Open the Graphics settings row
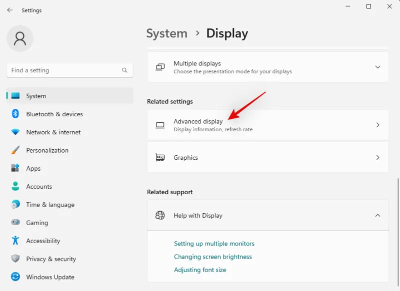The height and width of the screenshot is (291, 400). click(x=267, y=158)
